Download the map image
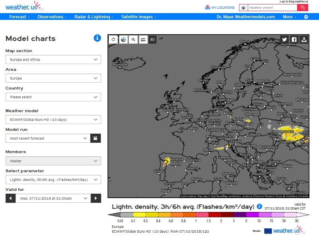Image resolution: width=319 pixels, height=241 pixels. click(304, 39)
